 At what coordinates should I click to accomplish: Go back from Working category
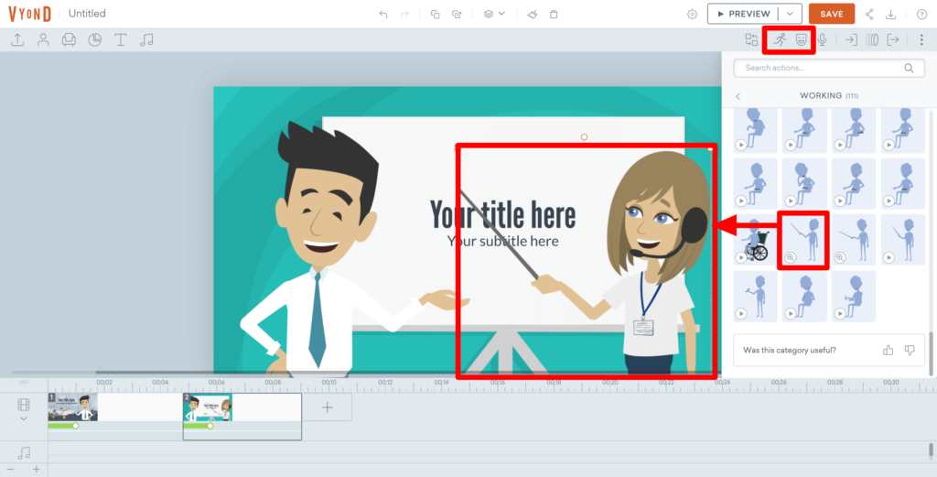coord(738,96)
